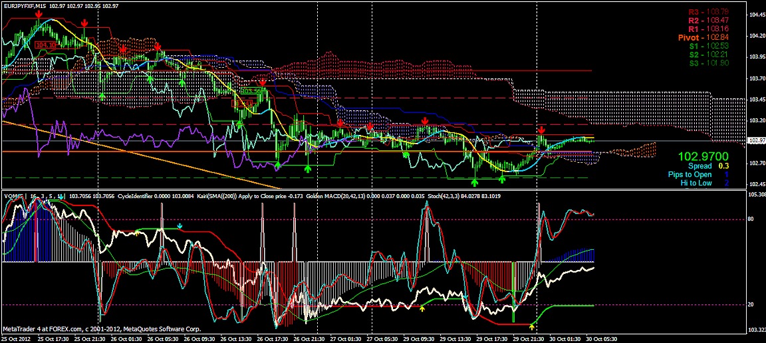
Task: Click the cyan down arrow in indicator window
Action: pos(181,226)
